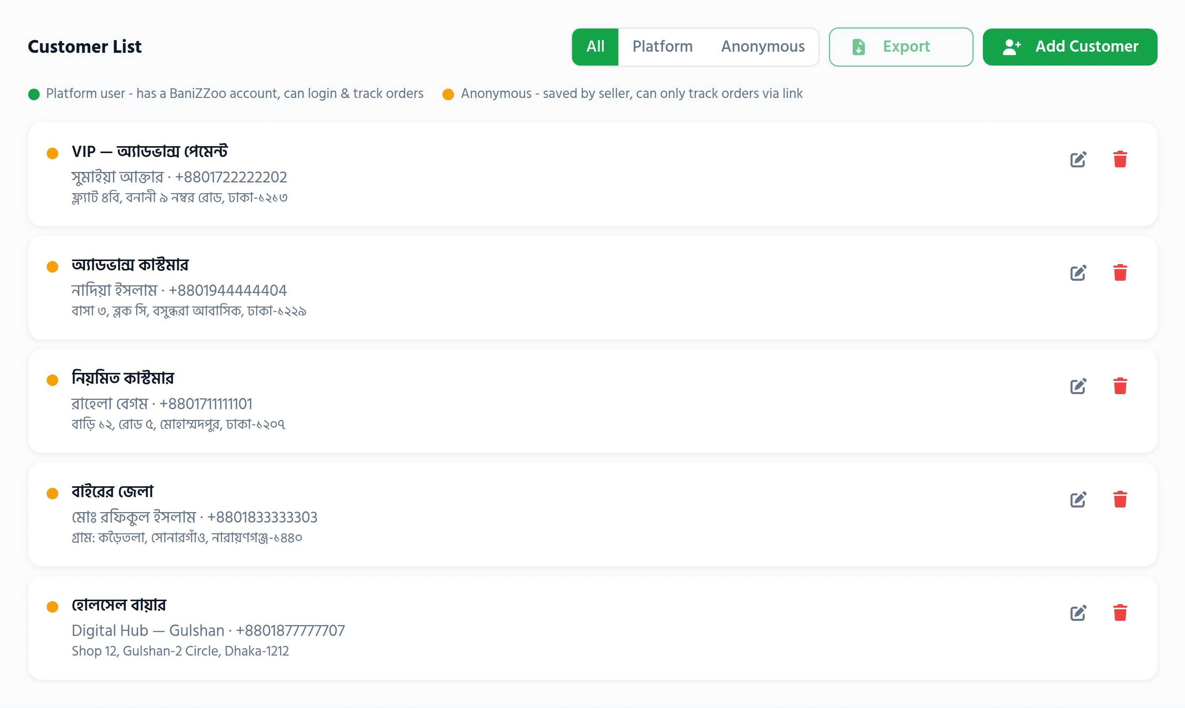Click the বাইরের জেলা title

(x=112, y=491)
